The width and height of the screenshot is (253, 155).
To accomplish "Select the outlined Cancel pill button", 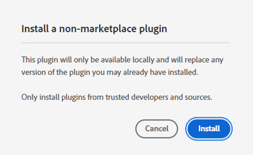I will click(x=157, y=129).
